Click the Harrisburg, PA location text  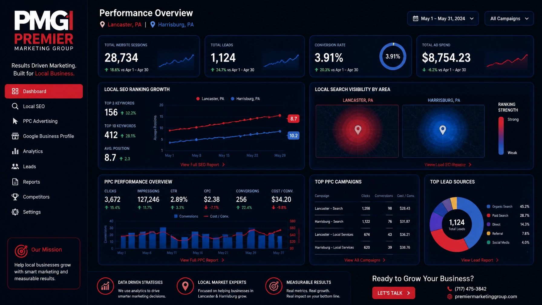(176, 25)
